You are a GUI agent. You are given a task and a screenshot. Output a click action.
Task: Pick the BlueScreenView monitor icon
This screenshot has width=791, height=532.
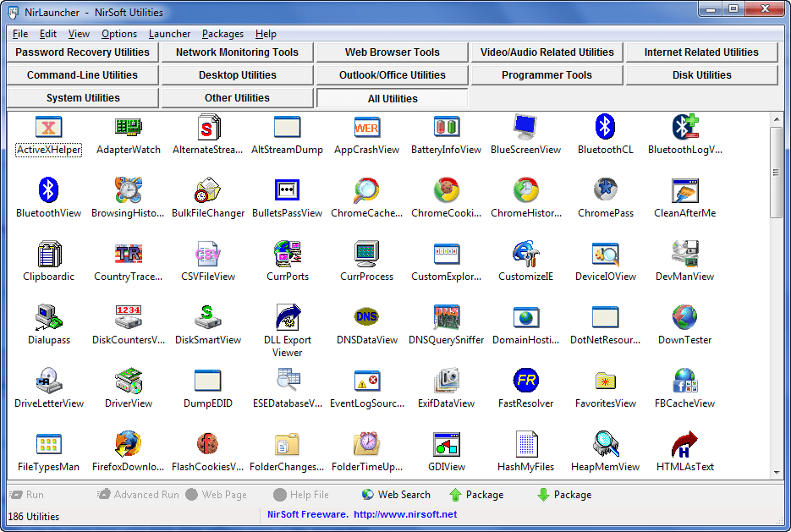[x=525, y=127]
